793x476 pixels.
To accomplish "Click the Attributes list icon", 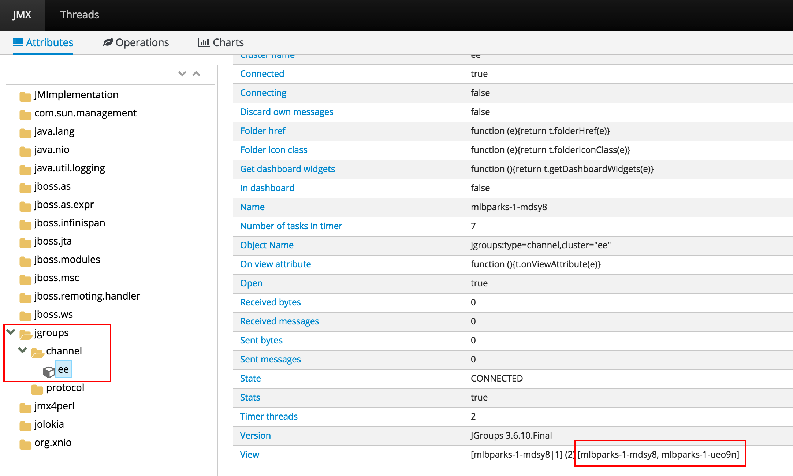I will 18,42.
